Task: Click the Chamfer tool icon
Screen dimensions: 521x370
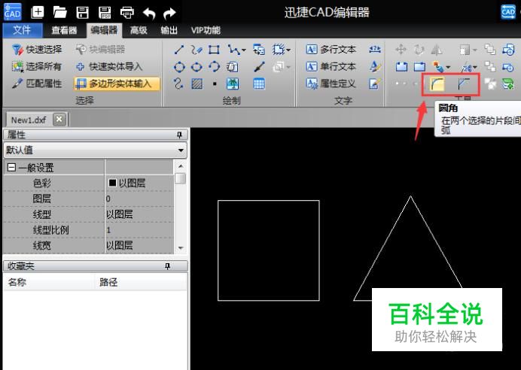Action: click(x=464, y=84)
